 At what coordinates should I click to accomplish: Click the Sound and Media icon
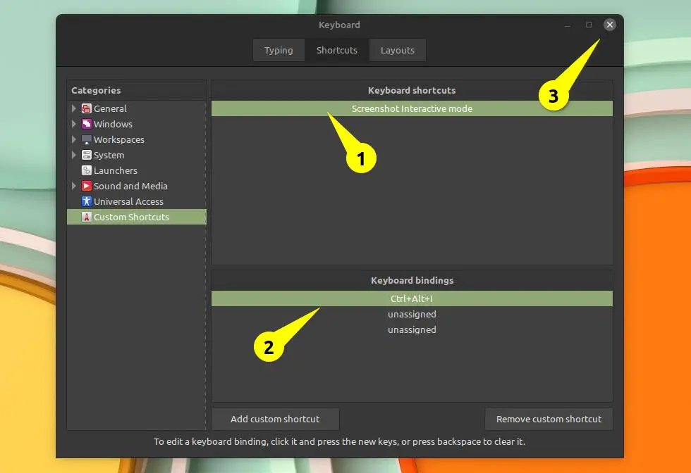coord(86,186)
